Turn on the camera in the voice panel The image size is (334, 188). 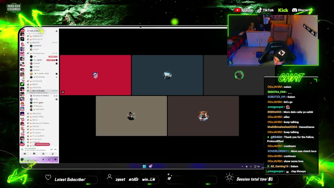tap(25, 154)
